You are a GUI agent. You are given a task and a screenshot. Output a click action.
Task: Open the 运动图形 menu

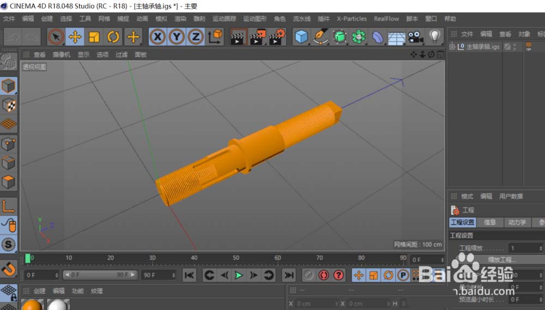tap(255, 18)
